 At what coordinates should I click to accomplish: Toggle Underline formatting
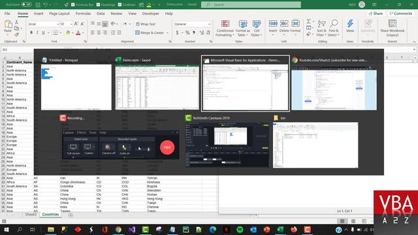pos(43,33)
